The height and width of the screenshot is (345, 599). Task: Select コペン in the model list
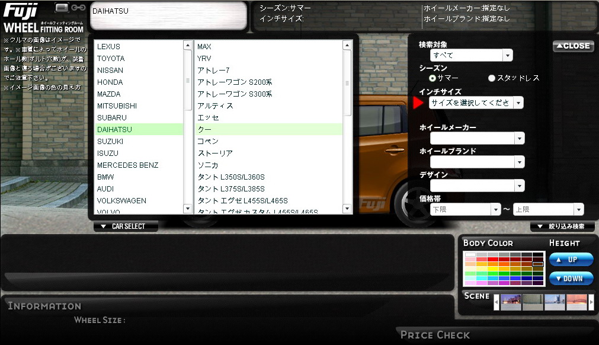269,141
